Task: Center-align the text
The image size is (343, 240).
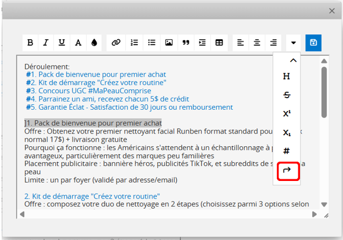Action: click(x=257, y=42)
